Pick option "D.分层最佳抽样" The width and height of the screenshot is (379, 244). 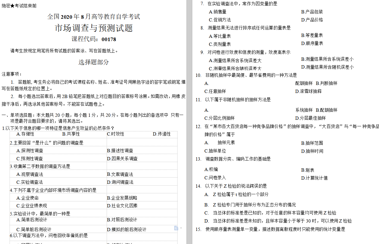tap(310, 118)
